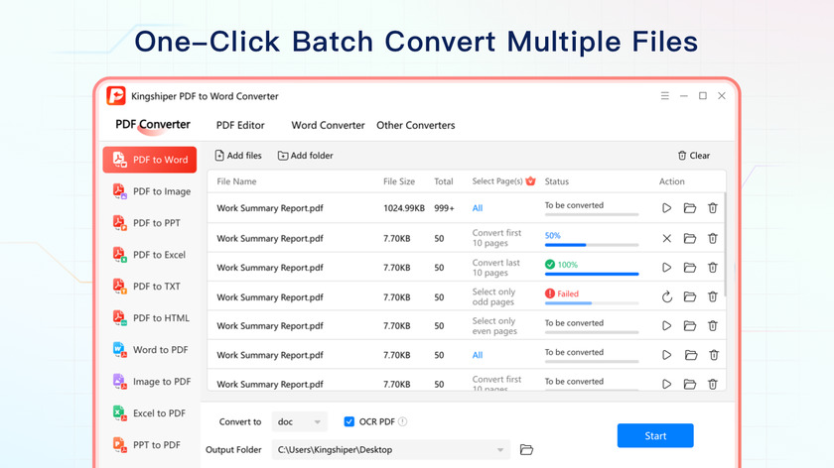
Task: Change page selection 'All' for 1024.99KB file
Action: tap(478, 208)
